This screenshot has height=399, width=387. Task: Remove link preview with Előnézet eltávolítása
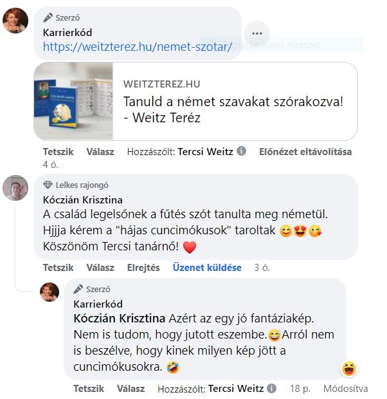click(x=305, y=152)
